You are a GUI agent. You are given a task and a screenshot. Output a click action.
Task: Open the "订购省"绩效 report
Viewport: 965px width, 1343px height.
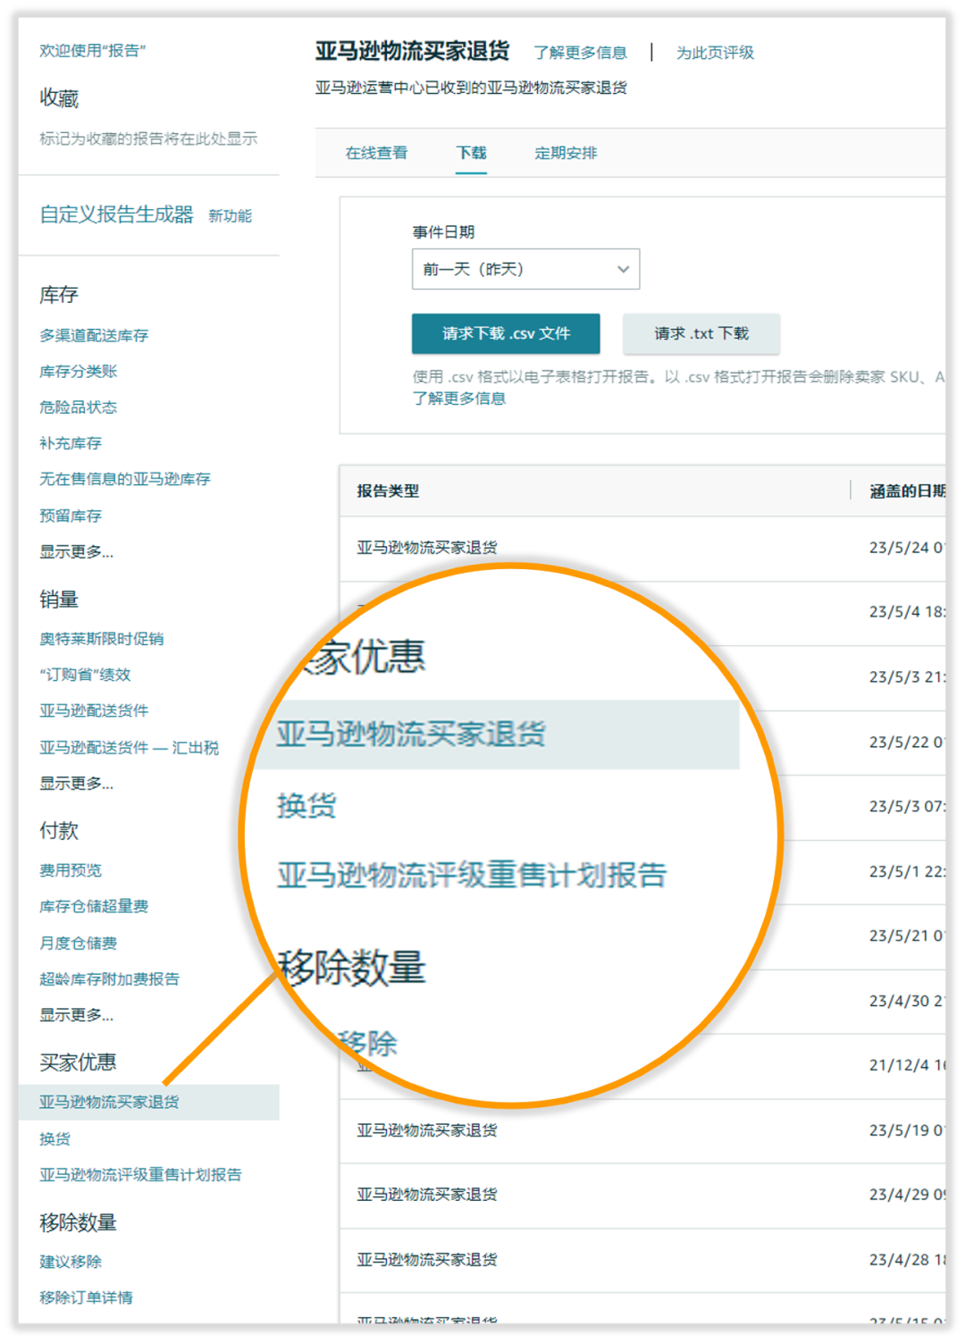point(85,675)
